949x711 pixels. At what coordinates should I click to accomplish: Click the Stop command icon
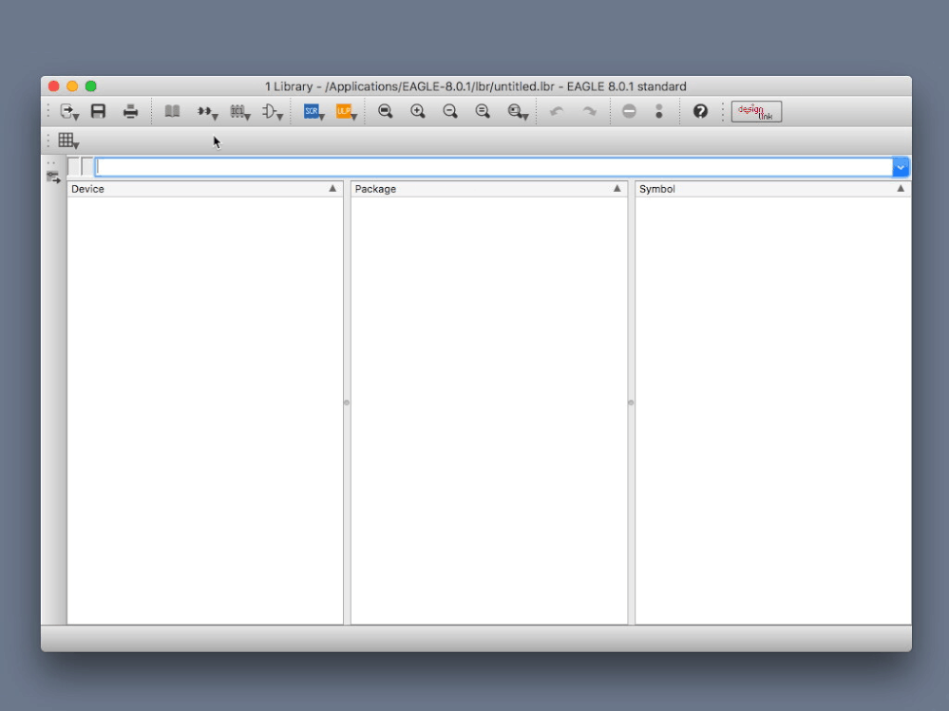pyautogui.click(x=629, y=111)
